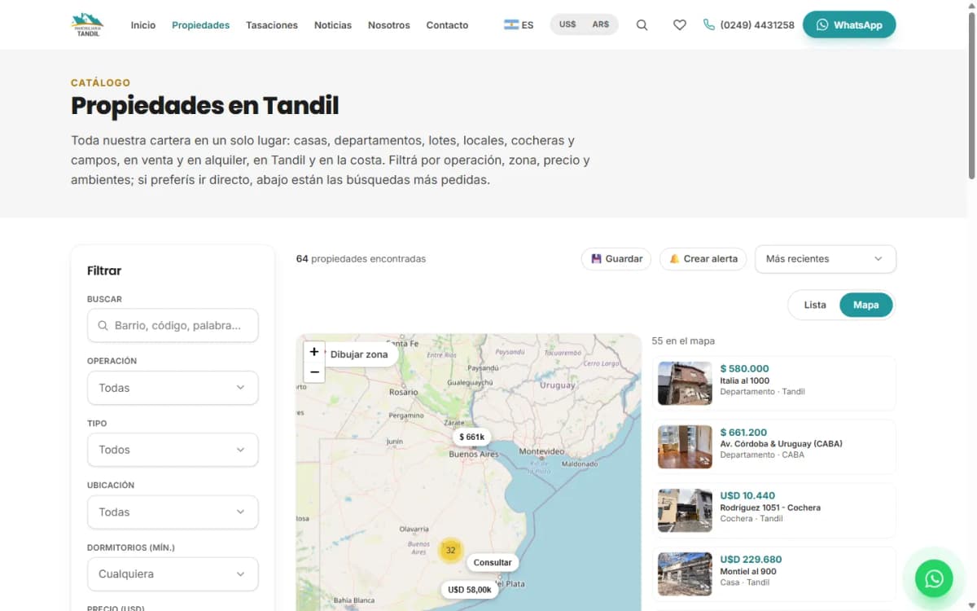The width and height of the screenshot is (977, 611).
Task: Click the U$D 10.440 price text
Action: 747,496
